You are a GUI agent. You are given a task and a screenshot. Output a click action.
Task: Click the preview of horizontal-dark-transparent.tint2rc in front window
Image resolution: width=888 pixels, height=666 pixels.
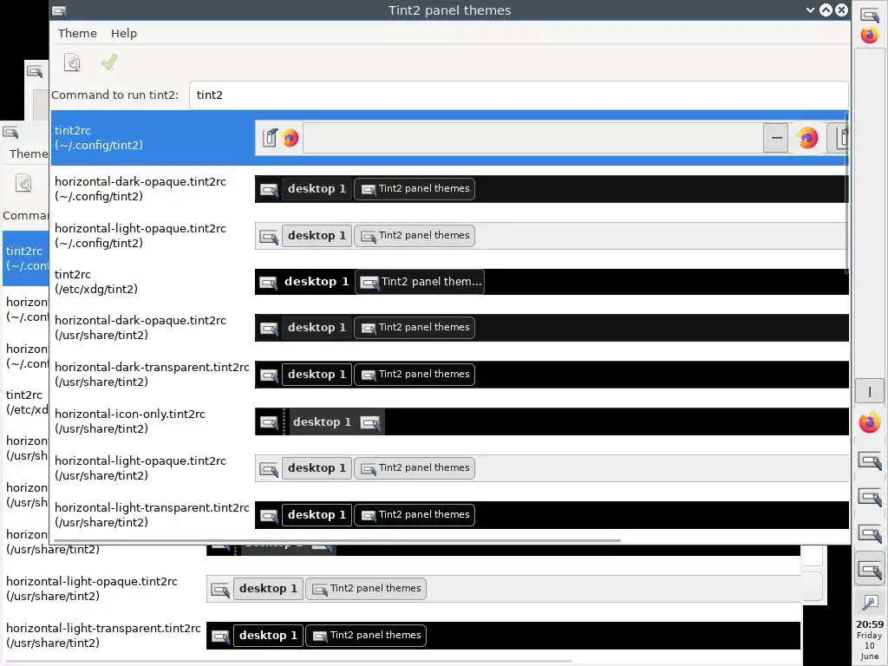click(x=551, y=375)
